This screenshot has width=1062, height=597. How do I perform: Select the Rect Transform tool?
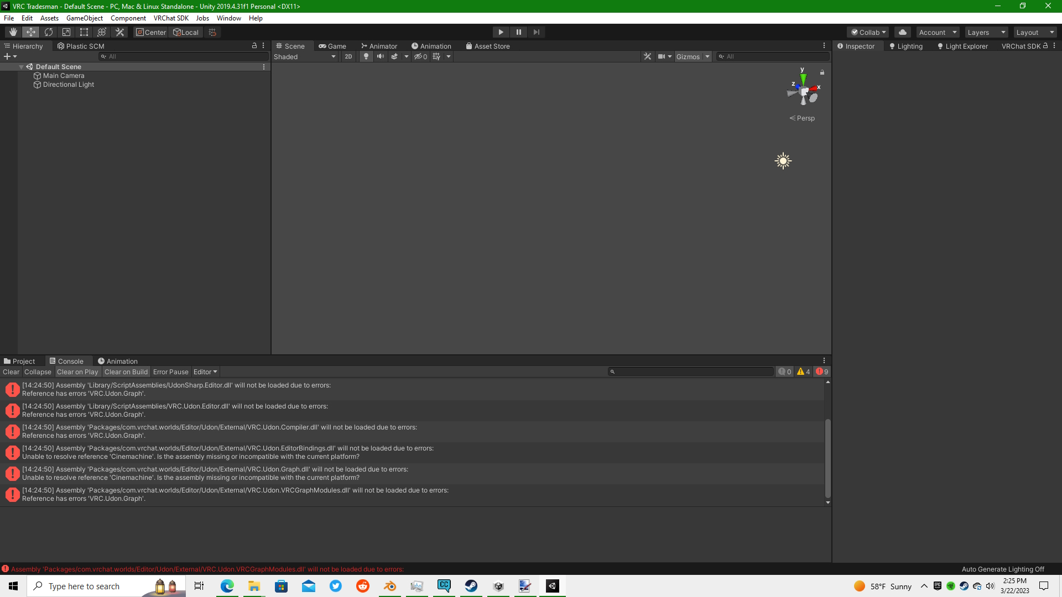tap(84, 32)
